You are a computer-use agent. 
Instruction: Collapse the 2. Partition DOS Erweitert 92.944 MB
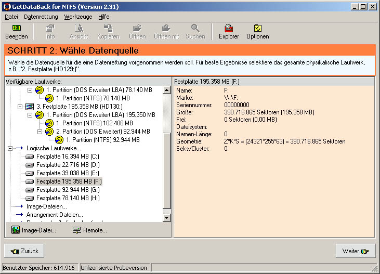click(x=40, y=132)
